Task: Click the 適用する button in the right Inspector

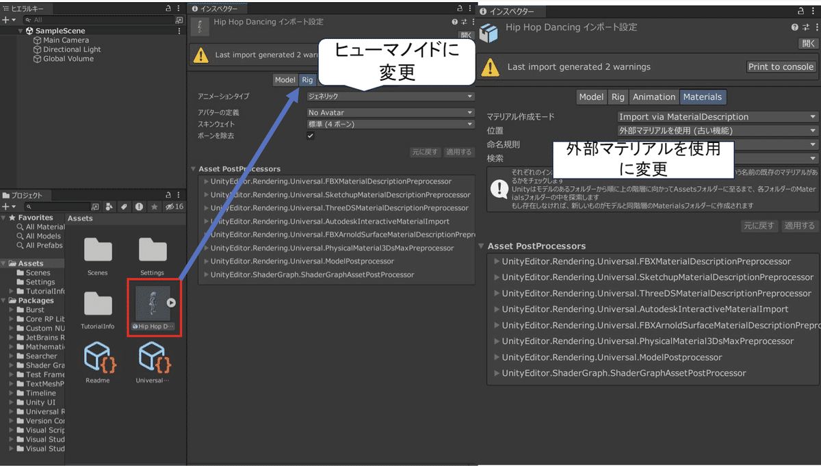Action: 799,226
